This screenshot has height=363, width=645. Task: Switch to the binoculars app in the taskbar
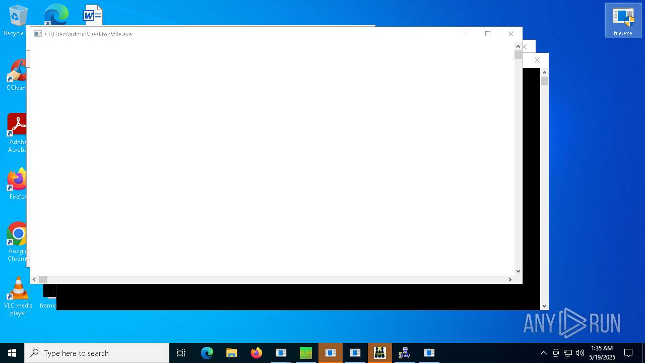380,353
